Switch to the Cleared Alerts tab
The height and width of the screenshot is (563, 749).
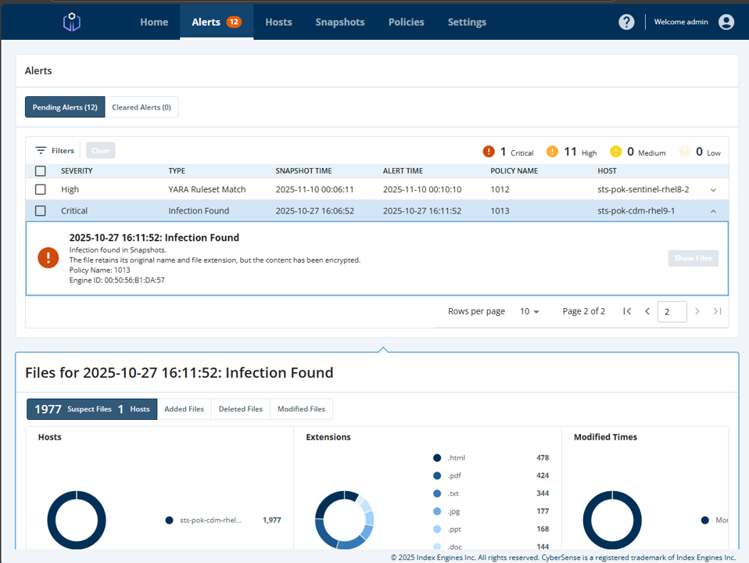pos(142,107)
